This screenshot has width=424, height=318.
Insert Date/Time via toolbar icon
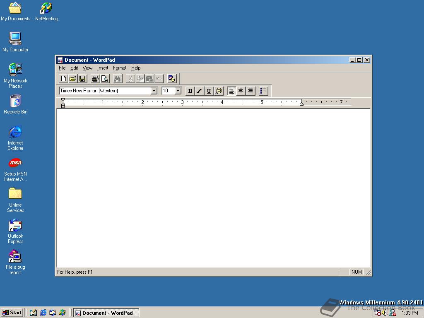coord(172,79)
